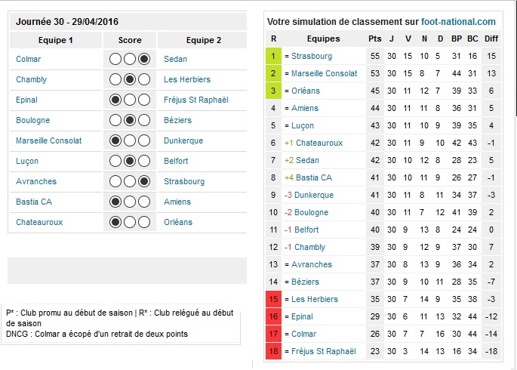Screen dimensions: 517x370
Task: Select away win radio for Bastia CA vs Amiens
Action: tap(144, 202)
